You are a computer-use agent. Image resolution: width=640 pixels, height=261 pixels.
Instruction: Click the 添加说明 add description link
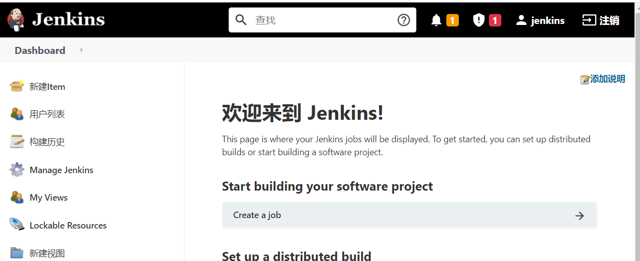click(607, 79)
